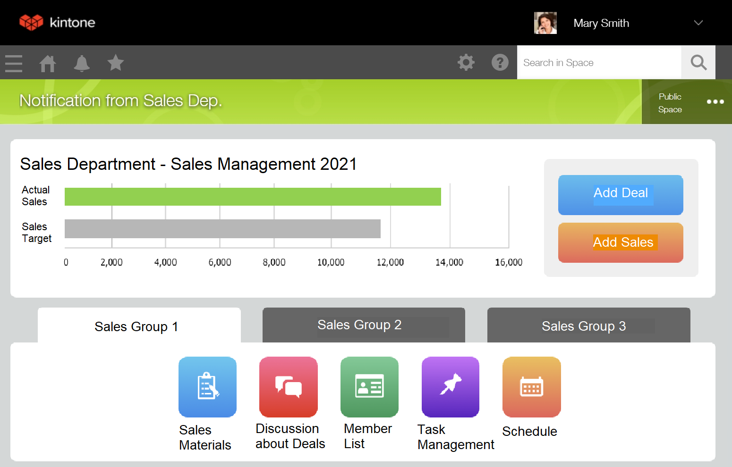Launch the Task Management app icon
This screenshot has width=732, height=467.
coord(450,387)
